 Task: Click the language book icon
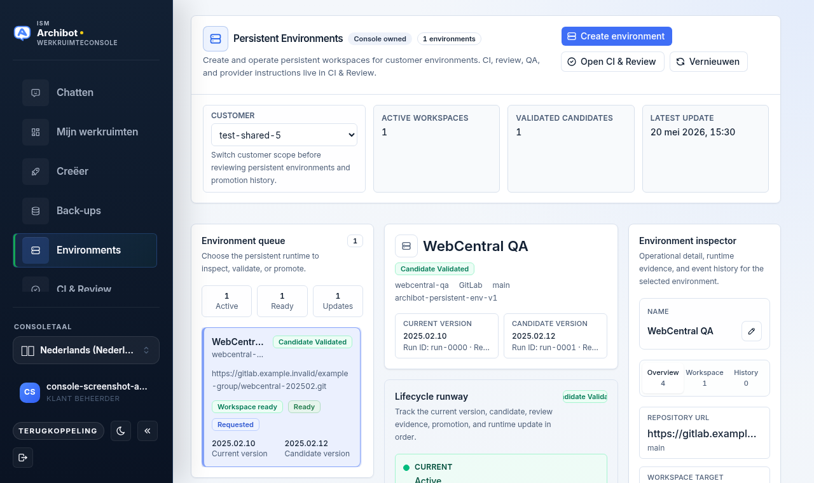coord(27,350)
